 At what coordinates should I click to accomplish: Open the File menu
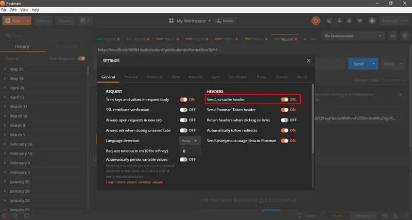[4, 10]
